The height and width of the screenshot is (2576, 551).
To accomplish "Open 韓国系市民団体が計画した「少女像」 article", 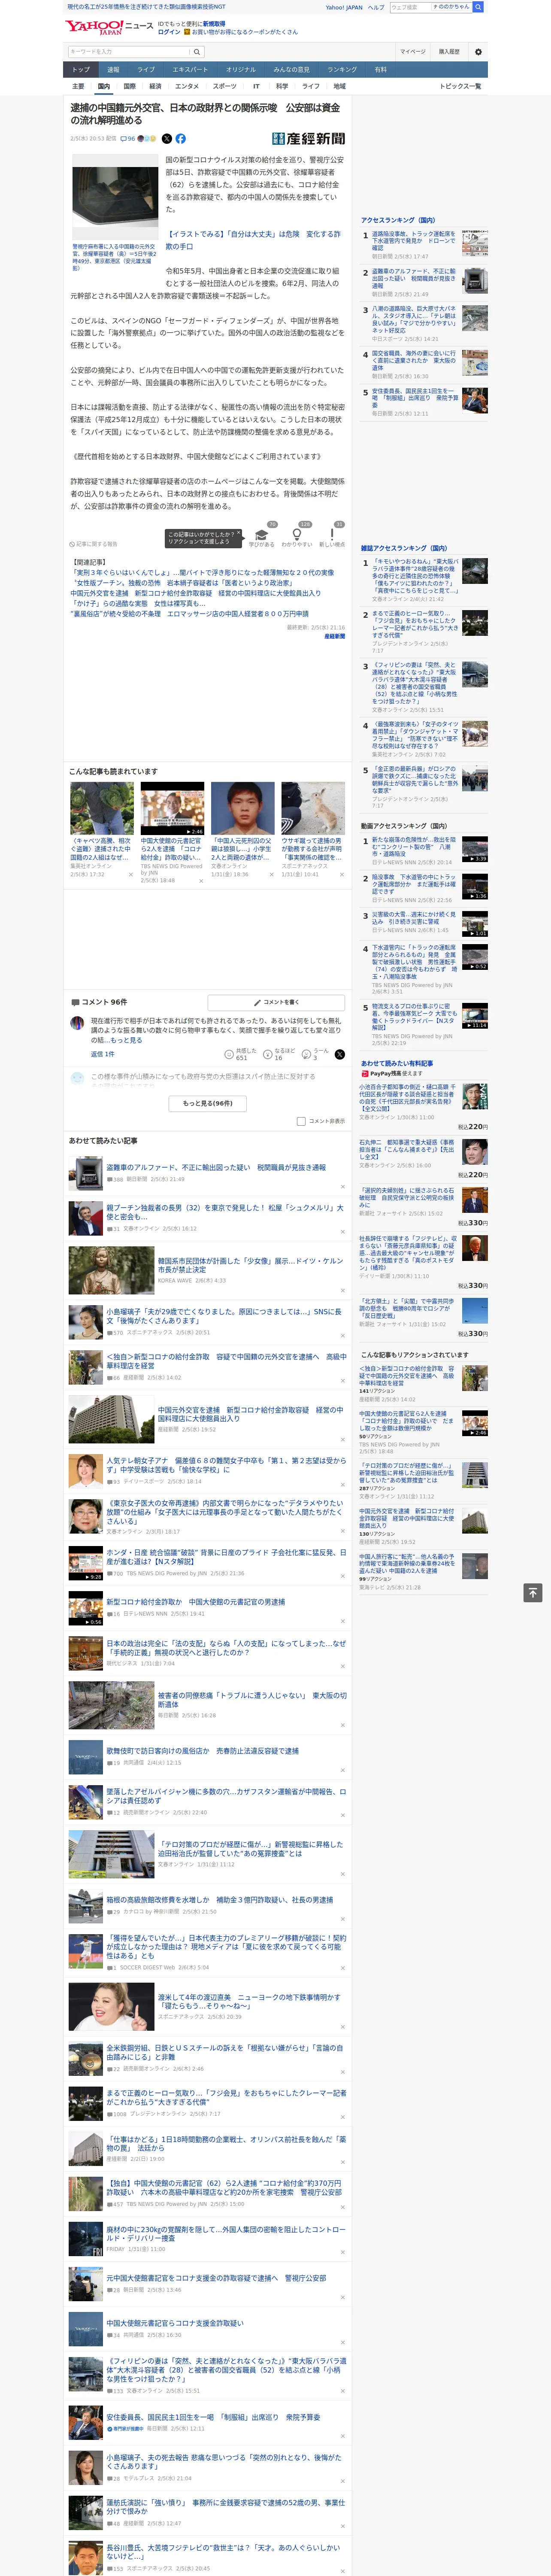I will pos(250,1265).
